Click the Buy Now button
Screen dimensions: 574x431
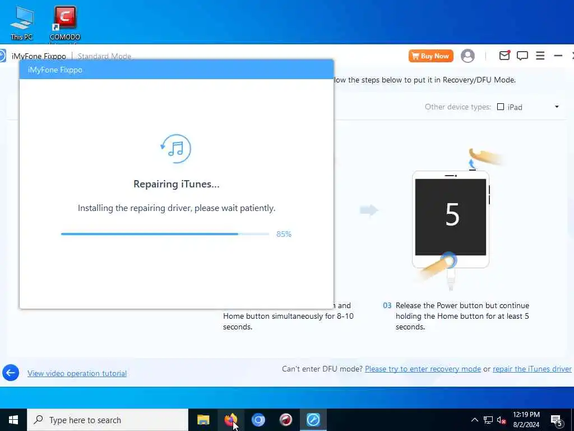[x=431, y=56]
